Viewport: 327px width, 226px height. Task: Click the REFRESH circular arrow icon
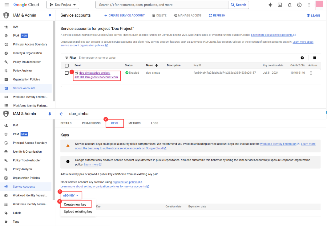tap(210, 15)
